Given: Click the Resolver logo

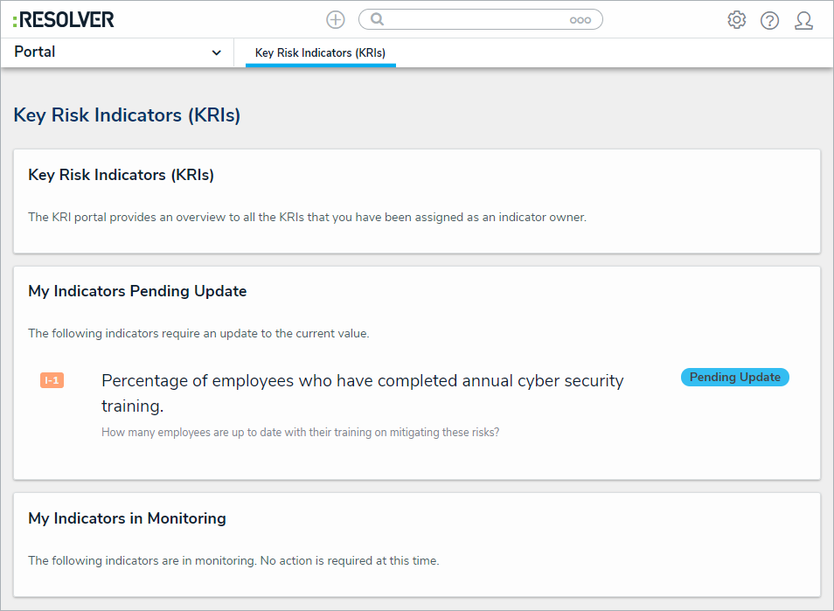Looking at the screenshot, I should coord(64,19).
